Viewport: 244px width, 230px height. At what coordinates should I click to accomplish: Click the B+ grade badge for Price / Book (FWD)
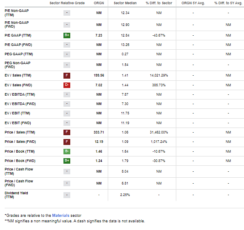(x=67, y=161)
